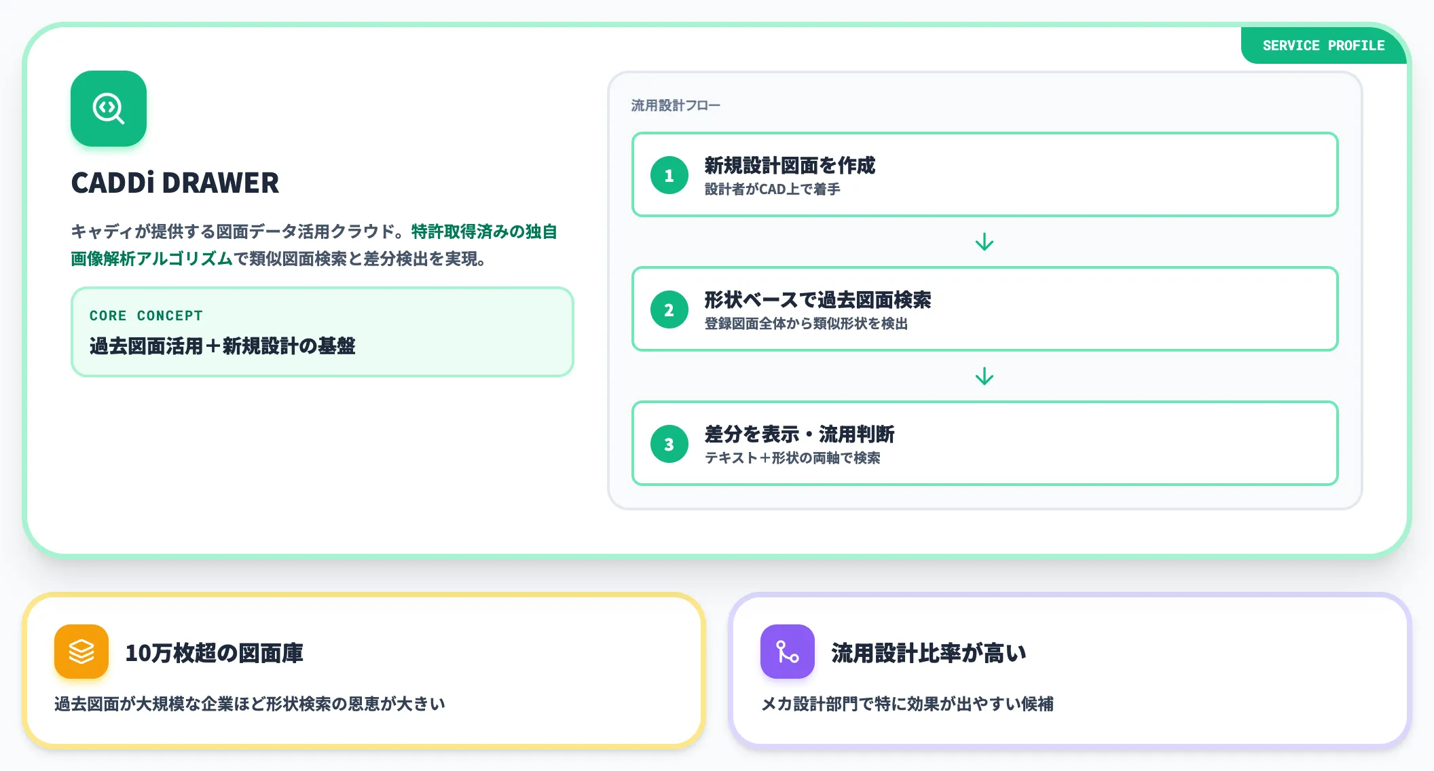Click the highlighted 画像解析アルゴリズム text

click(x=151, y=259)
